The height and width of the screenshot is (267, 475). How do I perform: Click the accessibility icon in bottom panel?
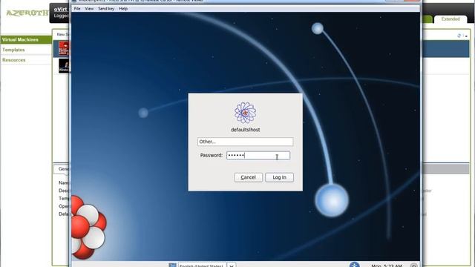click(x=354, y=265)
